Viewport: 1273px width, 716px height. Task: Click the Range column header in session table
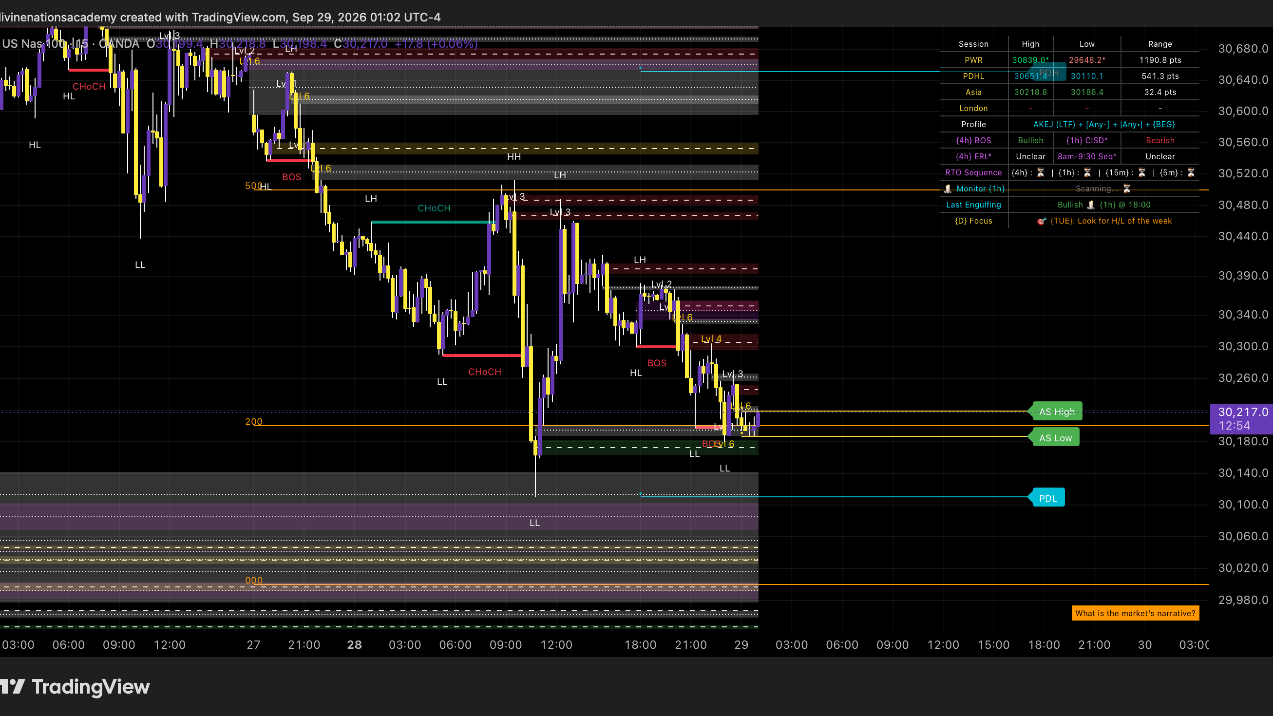[x=1160, y=44]
